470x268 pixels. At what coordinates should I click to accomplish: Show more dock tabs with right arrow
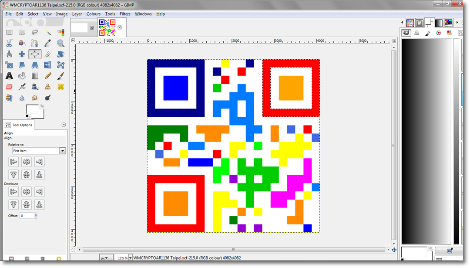click(x=457, y=23)
